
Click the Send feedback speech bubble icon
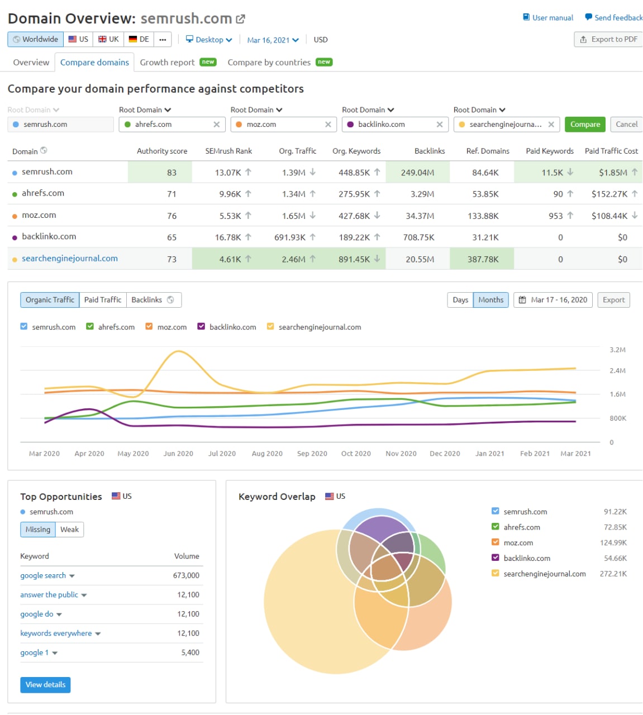588,17
